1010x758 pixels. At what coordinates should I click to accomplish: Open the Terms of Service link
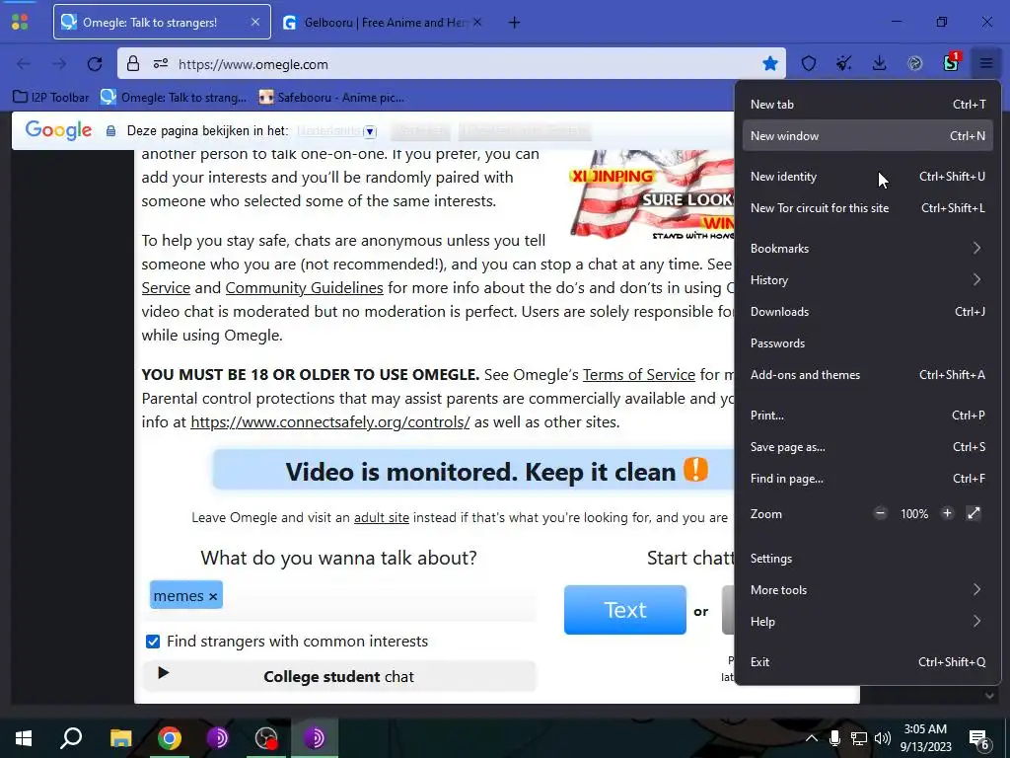pyautogui.click(x=639, y=374)
